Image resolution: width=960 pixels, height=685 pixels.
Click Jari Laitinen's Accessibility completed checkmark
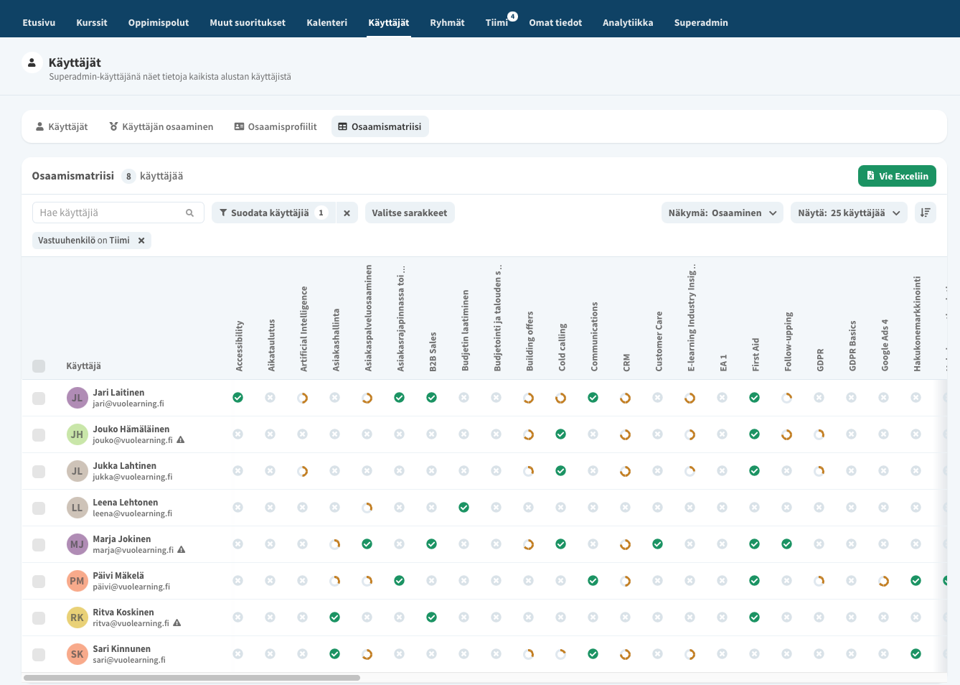pyautogui.click(x=237, y=398)
